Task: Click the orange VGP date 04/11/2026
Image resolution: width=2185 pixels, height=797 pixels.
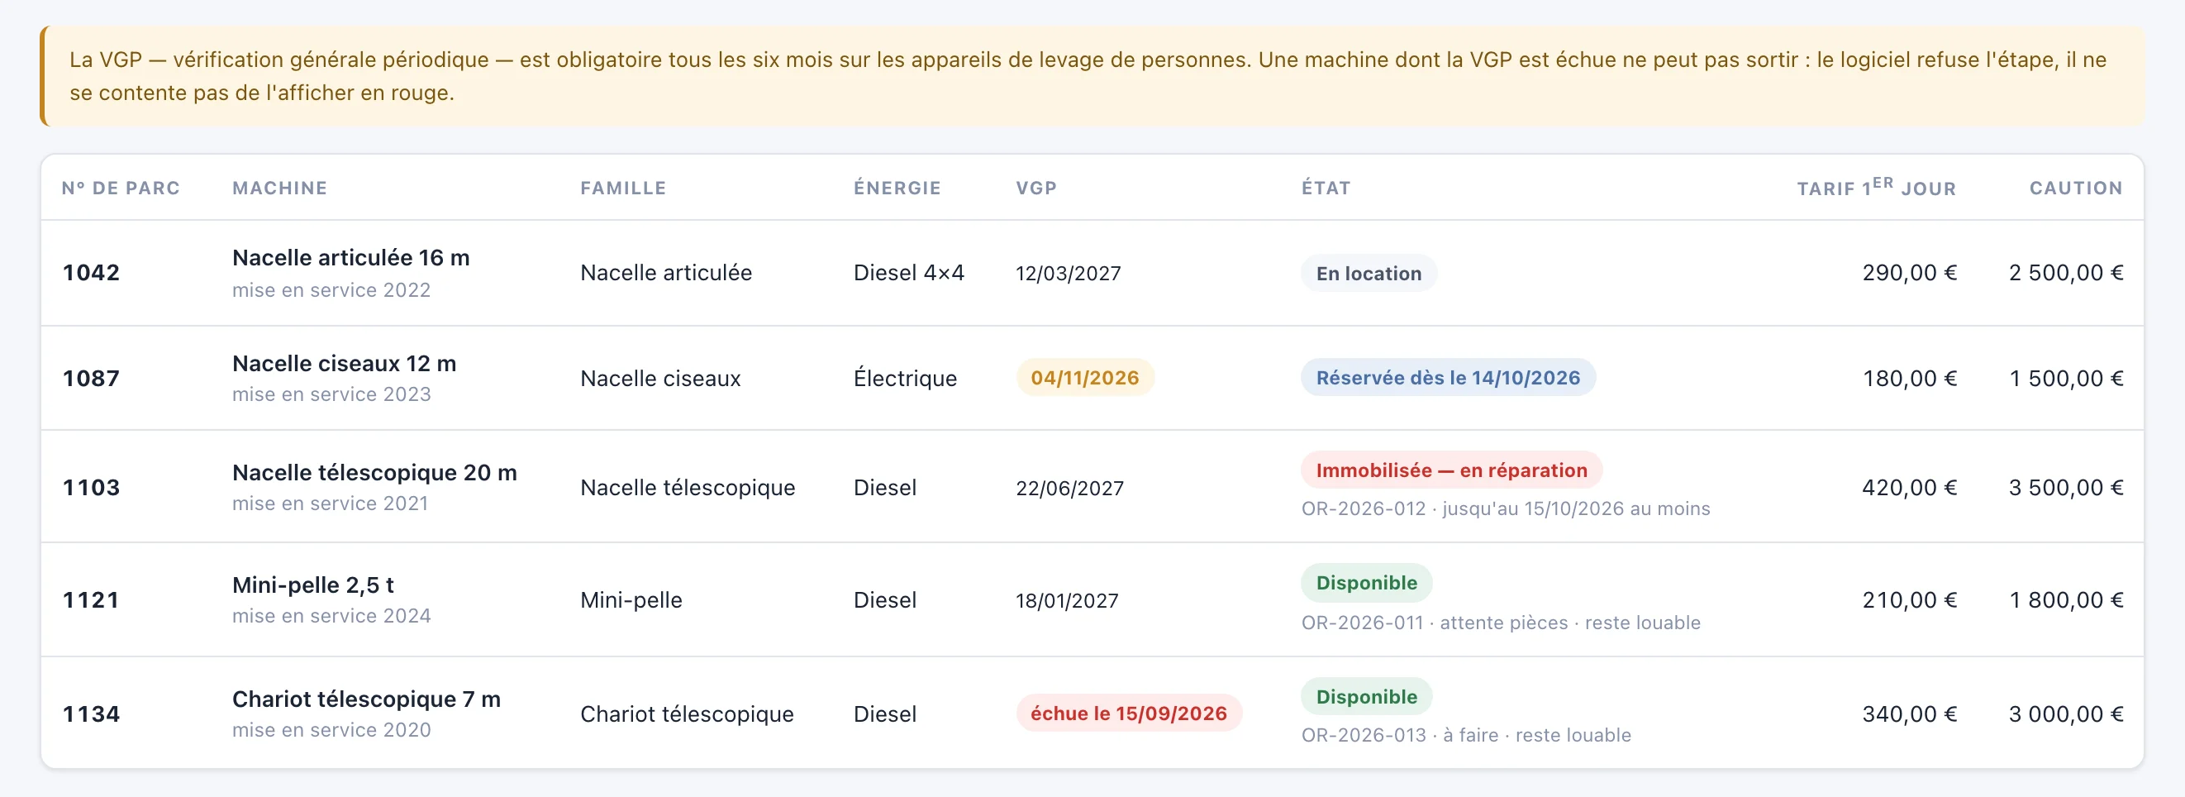Action: (x=1085, y=378)
